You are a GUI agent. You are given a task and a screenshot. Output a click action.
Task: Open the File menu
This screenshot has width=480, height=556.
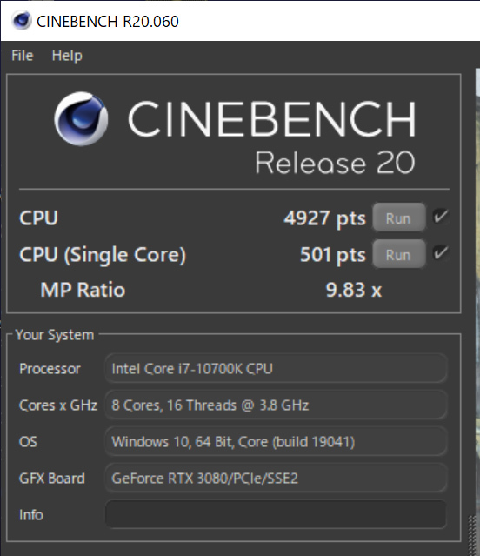23,56
